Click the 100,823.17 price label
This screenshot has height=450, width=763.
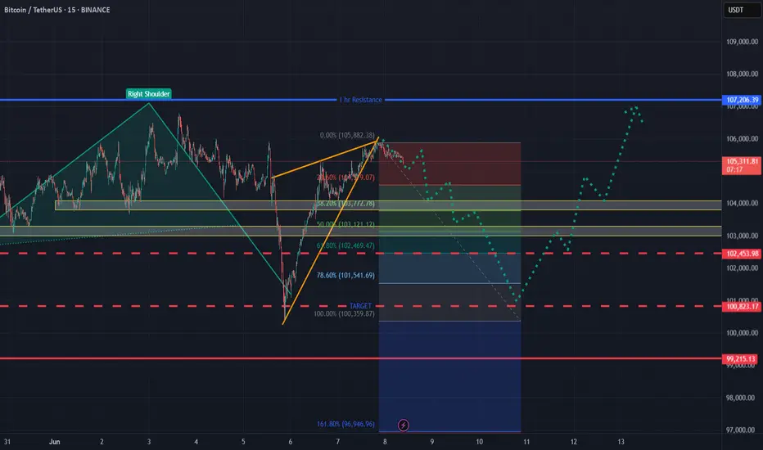(742, 307)
